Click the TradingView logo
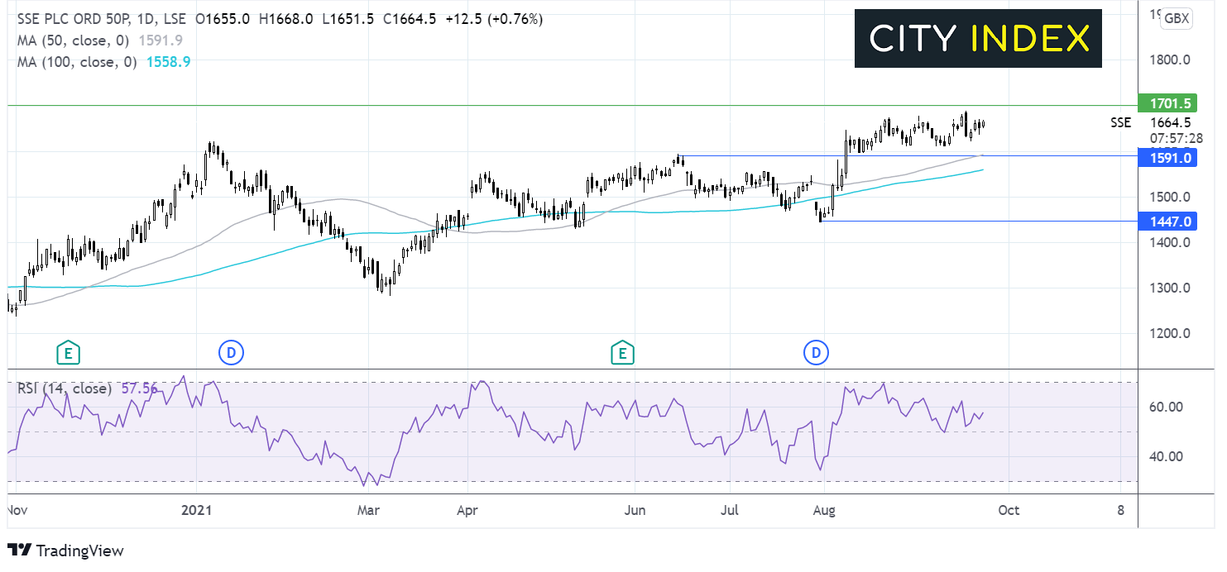Image resolution: width=1227 pixels, height=572 pixels. (x=65, y=551)
